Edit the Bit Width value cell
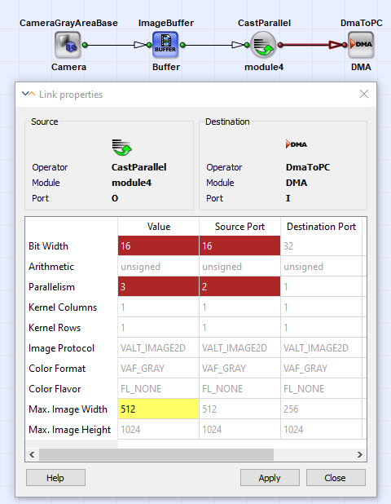The image size is (391, 504). 158,246
